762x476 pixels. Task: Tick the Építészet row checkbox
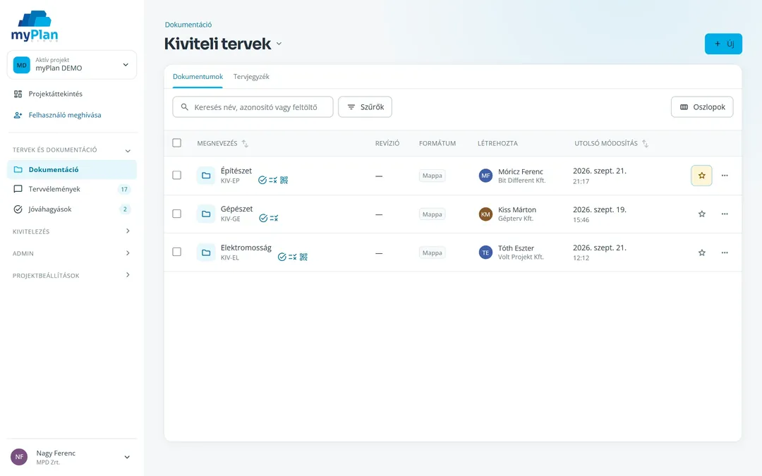pos(177,176)
